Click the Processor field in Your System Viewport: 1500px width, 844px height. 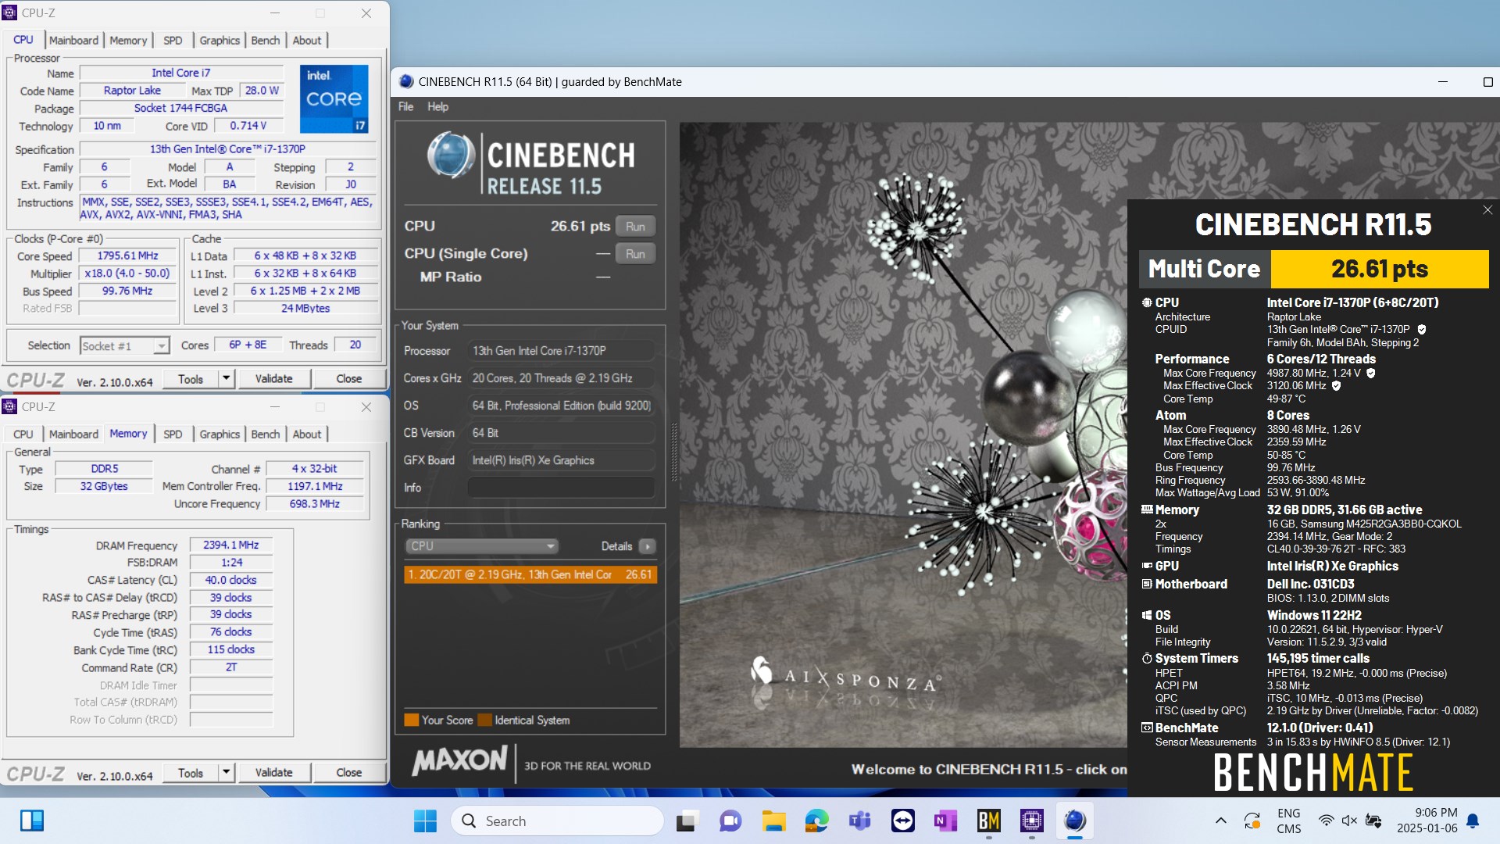point(561,351)
